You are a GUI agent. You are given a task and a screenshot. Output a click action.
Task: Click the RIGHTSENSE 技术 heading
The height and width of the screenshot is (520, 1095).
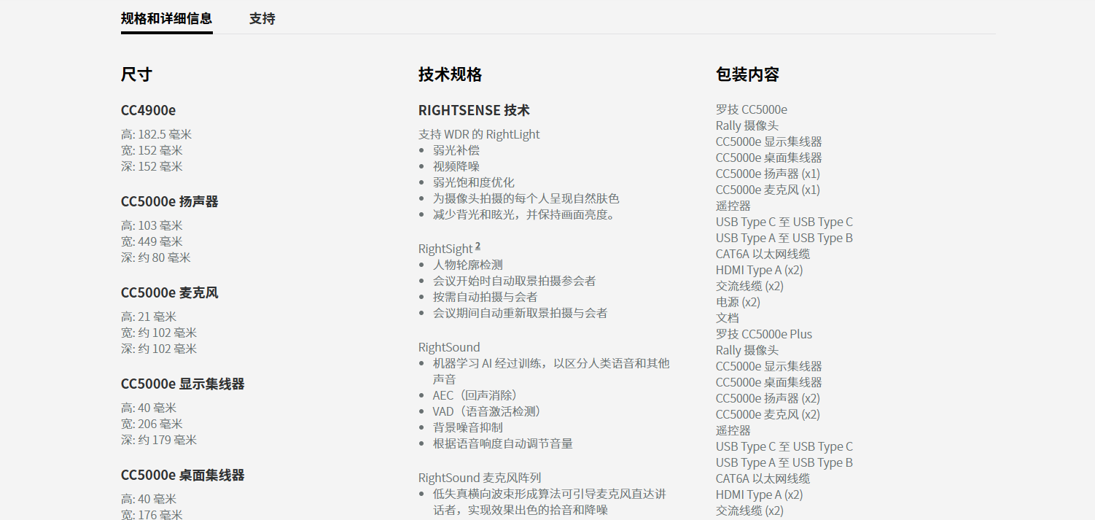(x=474, y=110)
